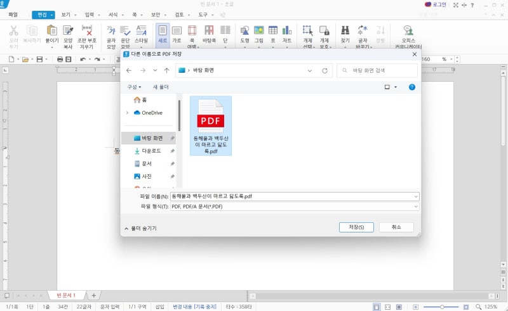
Task: Go back with dialog left arrow
Action: (129, 70)
